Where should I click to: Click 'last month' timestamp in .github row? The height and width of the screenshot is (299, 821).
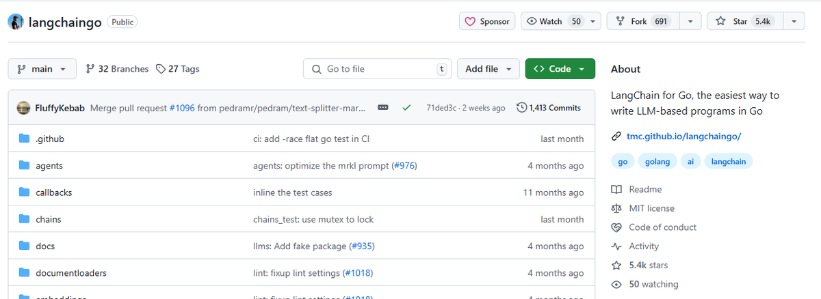[x=562, y=139]
